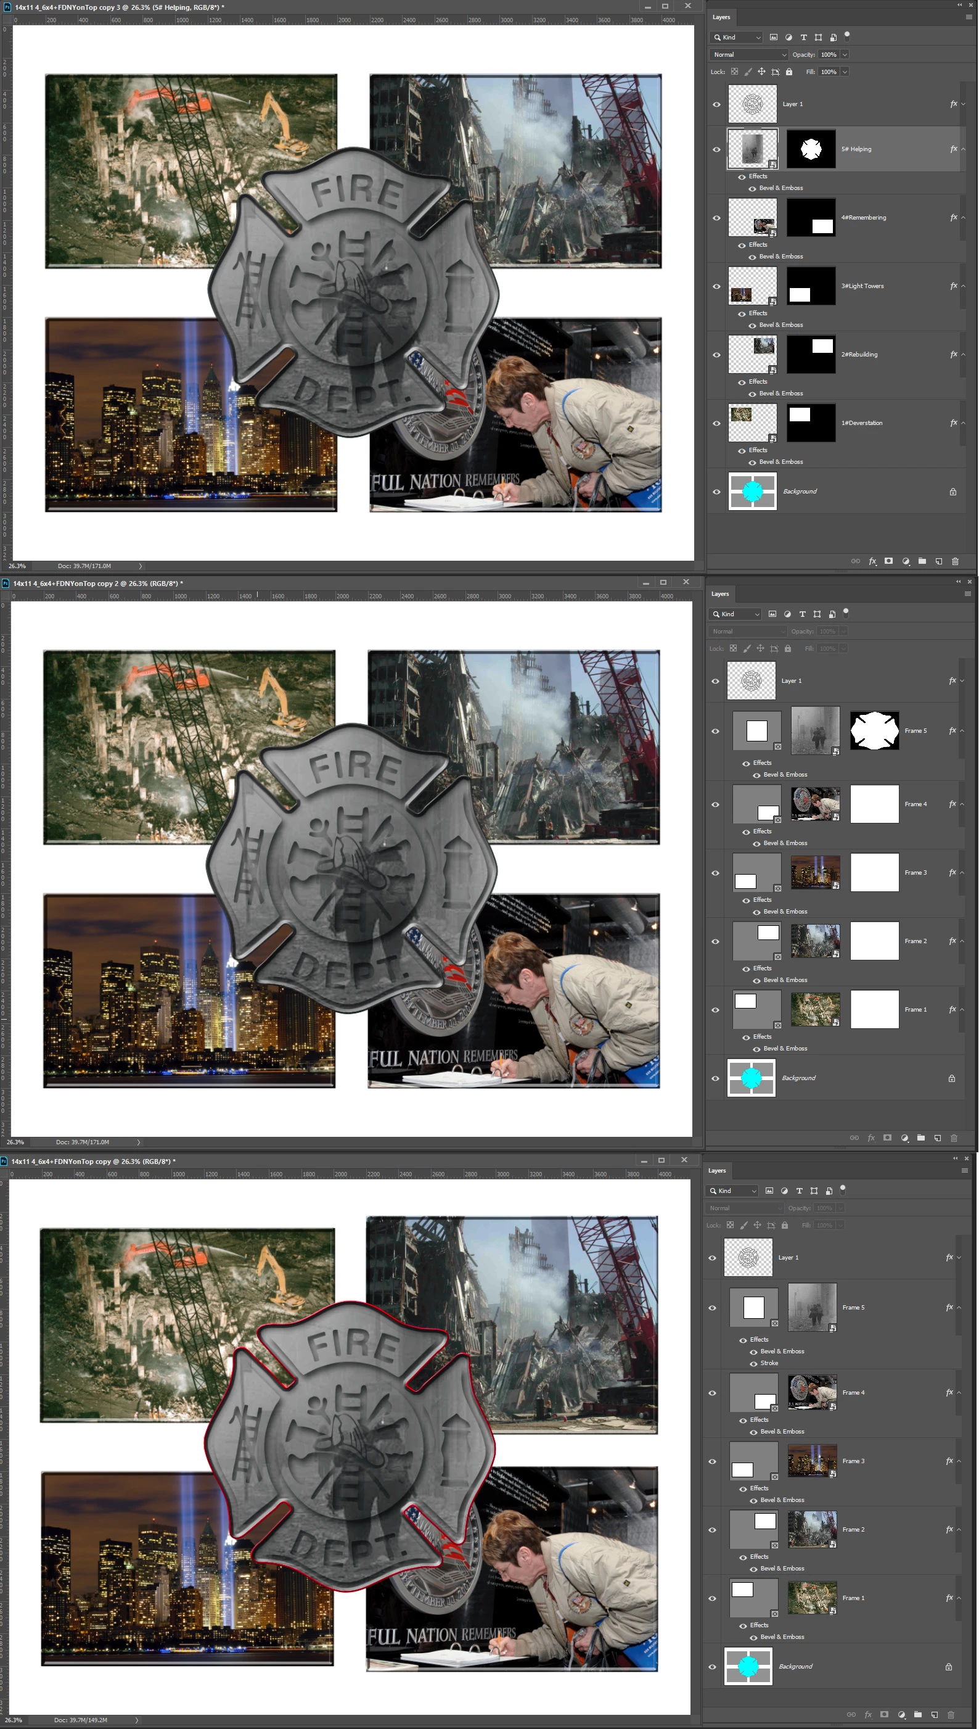This screenshot has width=979, height=1729.
Task: Open Kind filter dropdown in top panel
Action: (x=737, y=37)
